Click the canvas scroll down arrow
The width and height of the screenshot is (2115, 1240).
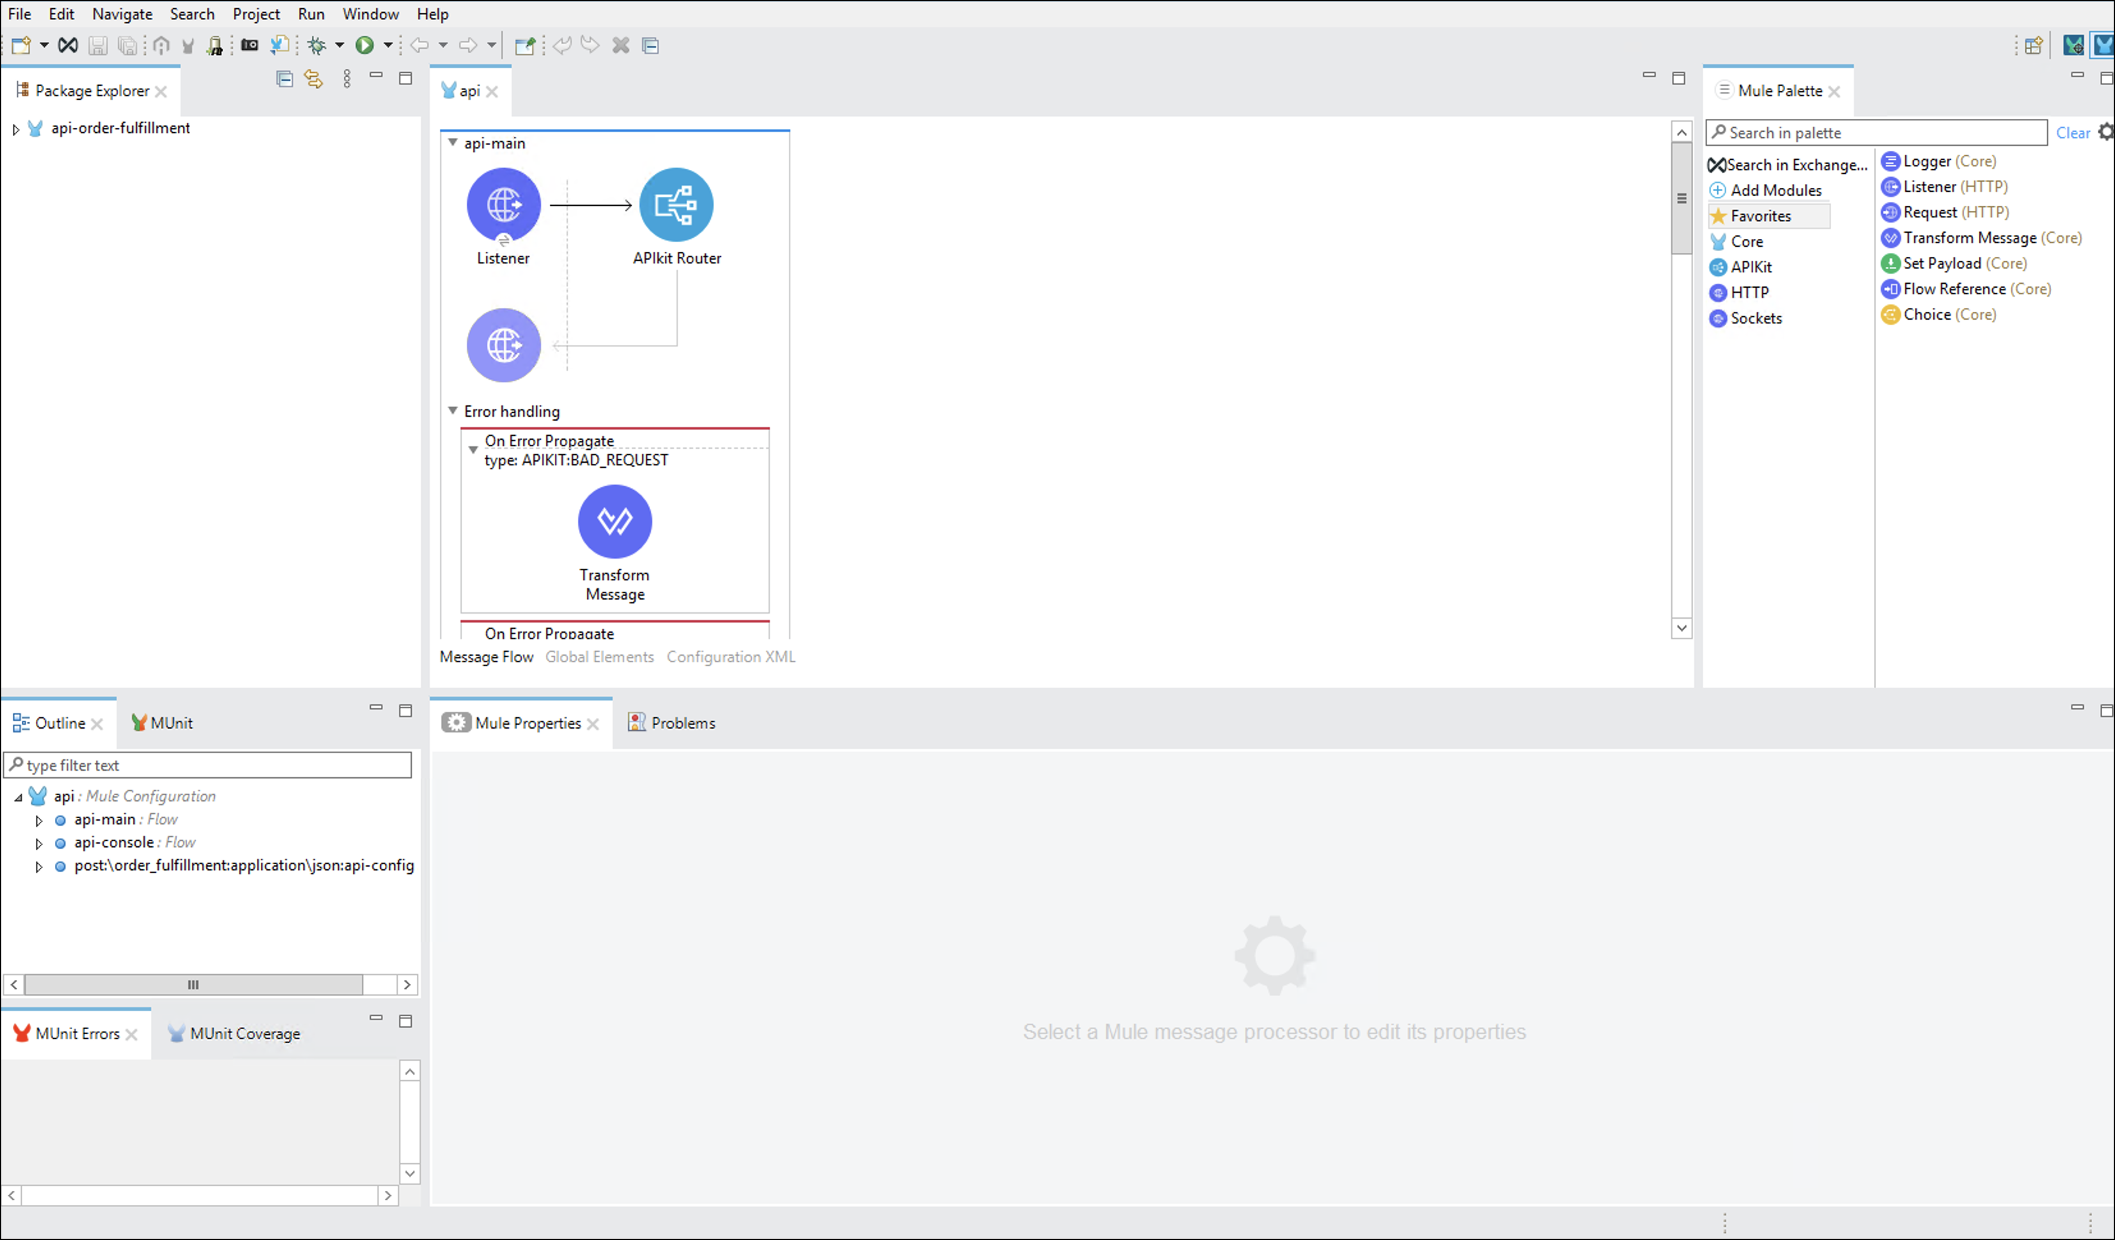pos(1681,628)
